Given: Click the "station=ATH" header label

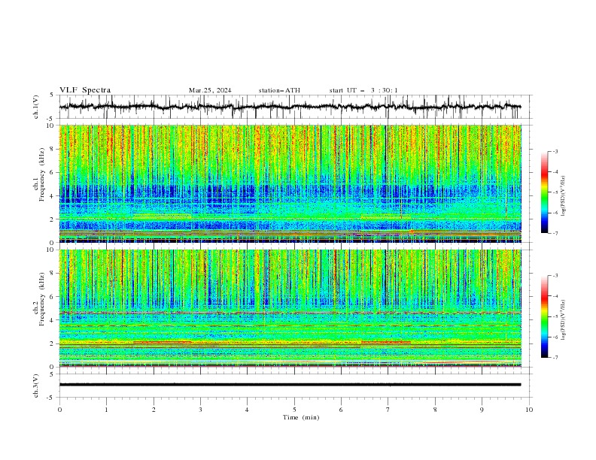Looking at the screenshot, I should (279, 90).
